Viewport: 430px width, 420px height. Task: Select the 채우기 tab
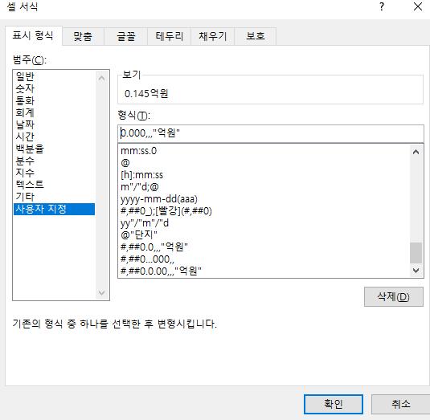(212, 36)
